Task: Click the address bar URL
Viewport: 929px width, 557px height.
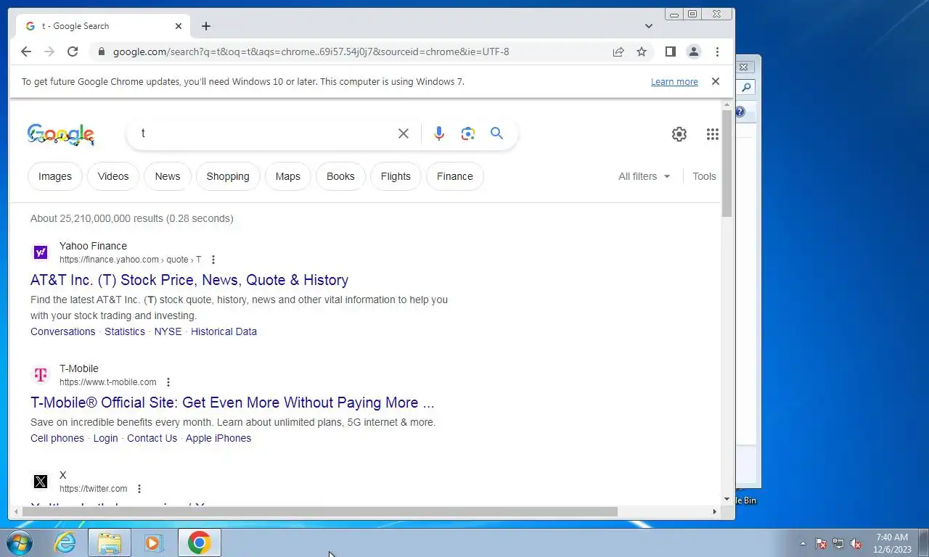Action: click(x=311, y=51)
